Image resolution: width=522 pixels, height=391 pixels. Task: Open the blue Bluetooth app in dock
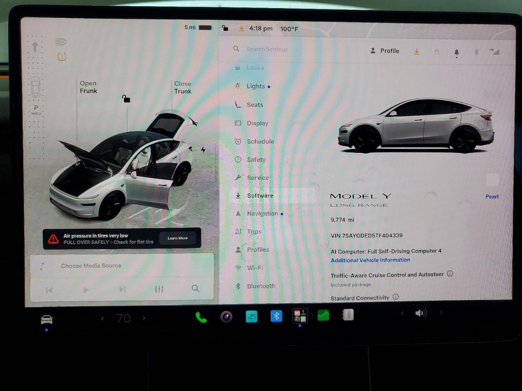[x=276, y=316]
